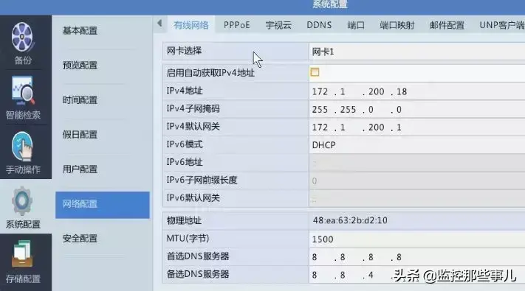Screen dimensions: 525x291
Task: Open the IPv6模式 dropdown showing DHCP
Action: [417, 144]
